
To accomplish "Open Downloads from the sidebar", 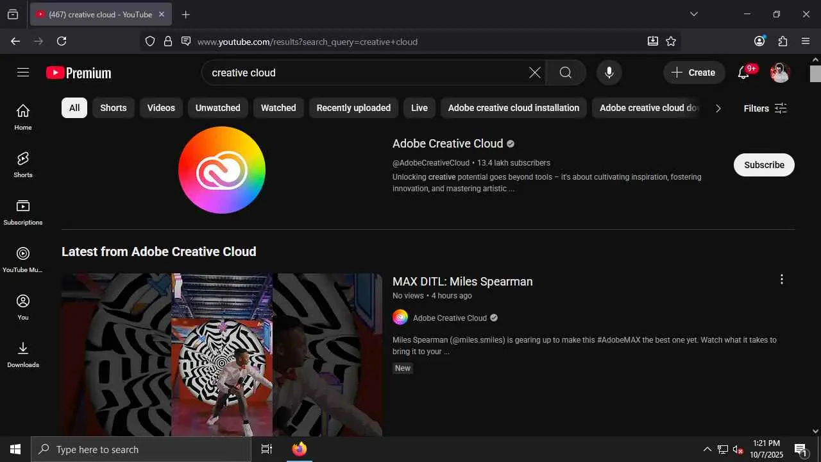I will pos(23,354).
